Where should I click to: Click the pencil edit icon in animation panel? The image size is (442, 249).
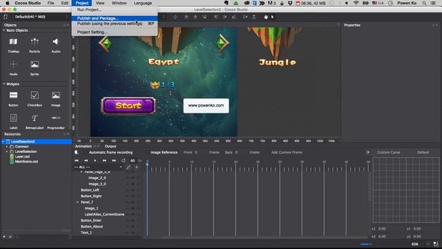(x=128, y=167)
